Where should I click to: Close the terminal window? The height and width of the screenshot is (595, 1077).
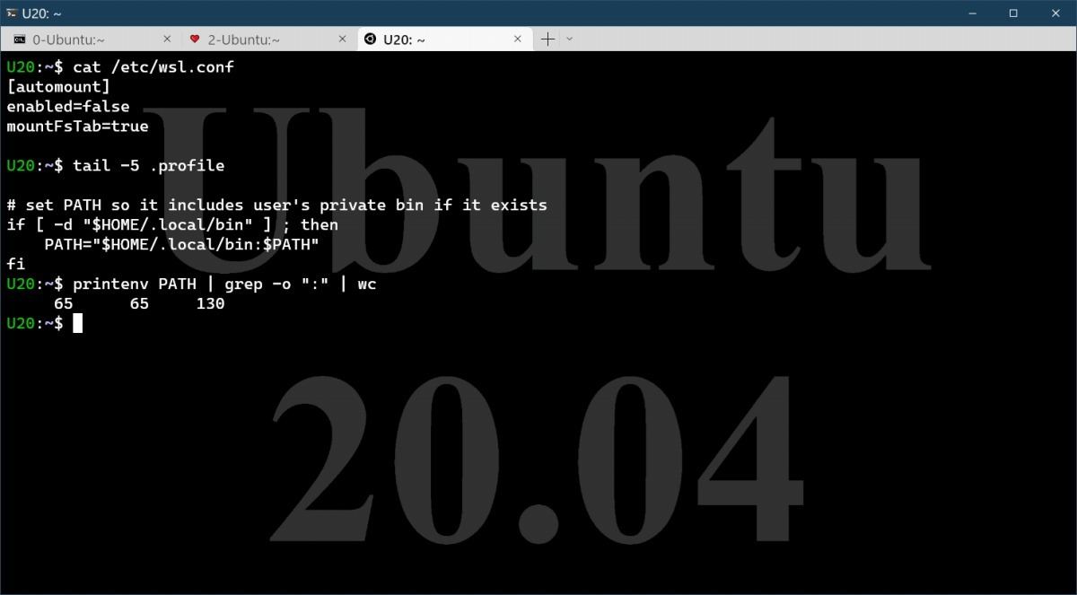1055,13
